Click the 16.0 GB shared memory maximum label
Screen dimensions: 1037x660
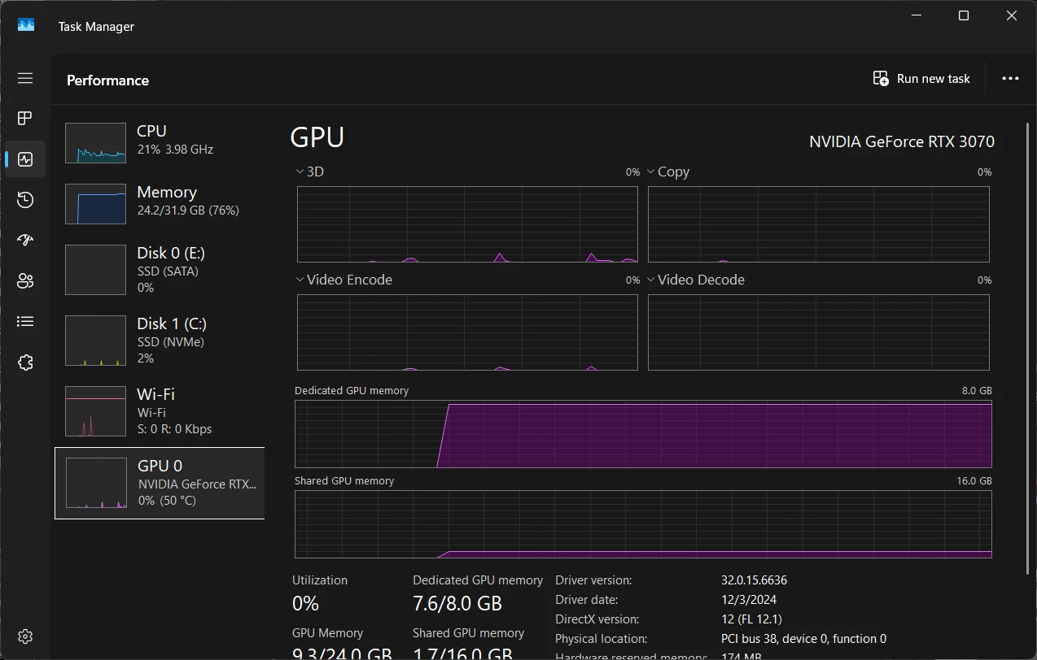coord(974,481)
